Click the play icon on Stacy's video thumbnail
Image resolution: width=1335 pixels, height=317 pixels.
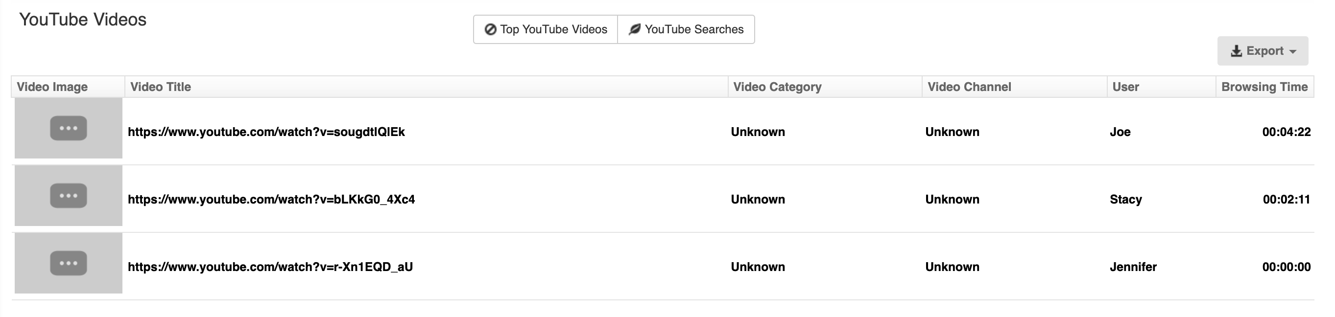69,195
